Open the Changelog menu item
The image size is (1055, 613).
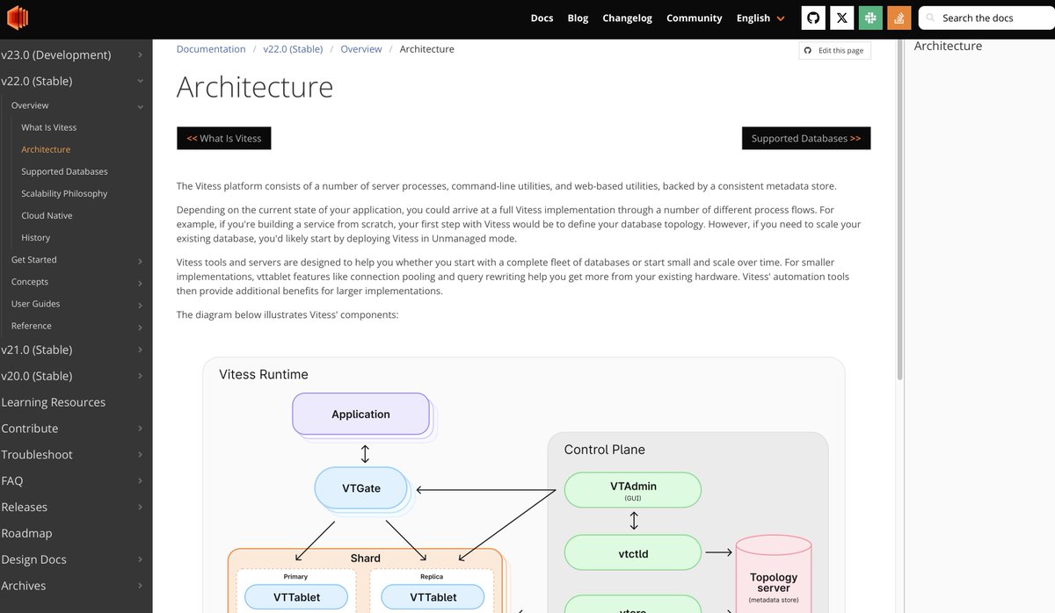(x=625, y=18)
